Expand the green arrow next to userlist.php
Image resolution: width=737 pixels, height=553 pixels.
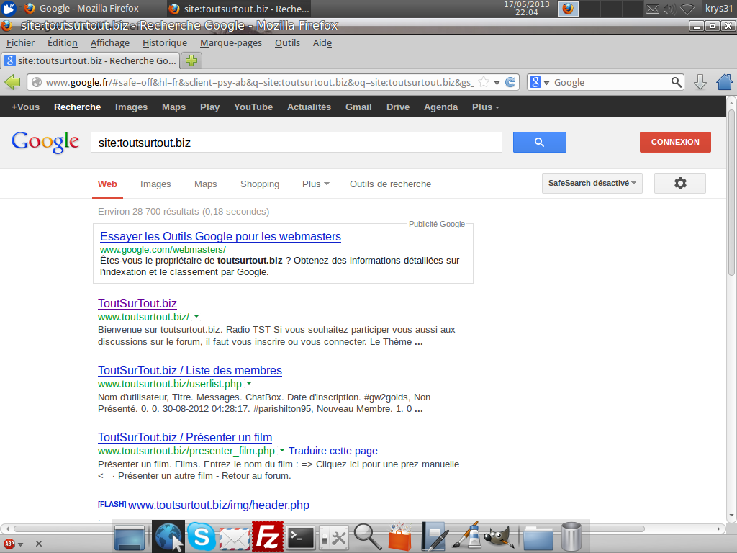click(249, 383)
